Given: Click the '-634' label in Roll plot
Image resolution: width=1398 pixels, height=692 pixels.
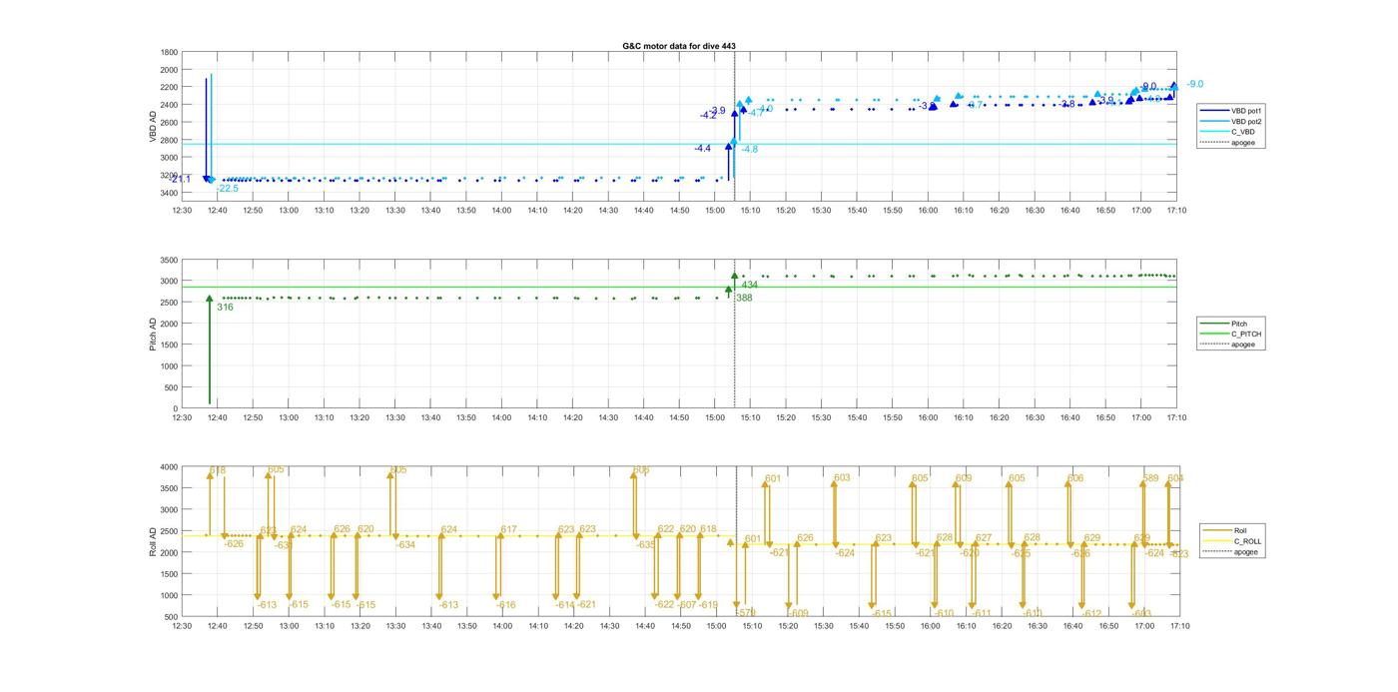Looking at the screenshot, I should point(405,545).
